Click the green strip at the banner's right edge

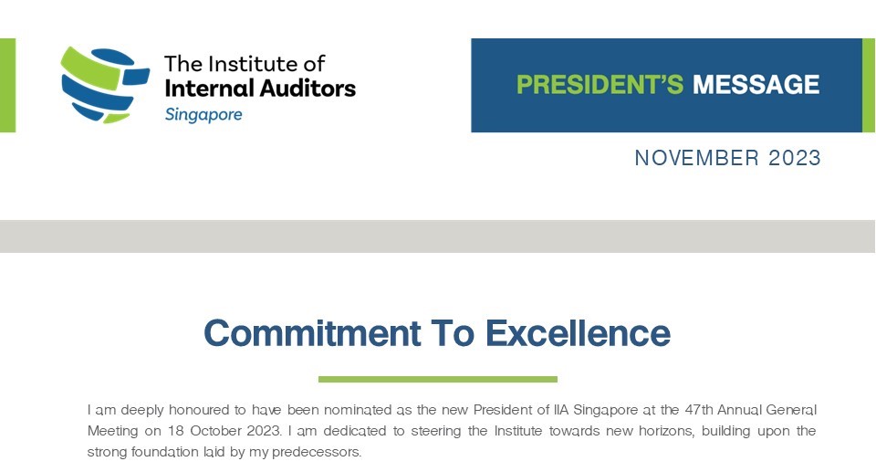[868, 85]
